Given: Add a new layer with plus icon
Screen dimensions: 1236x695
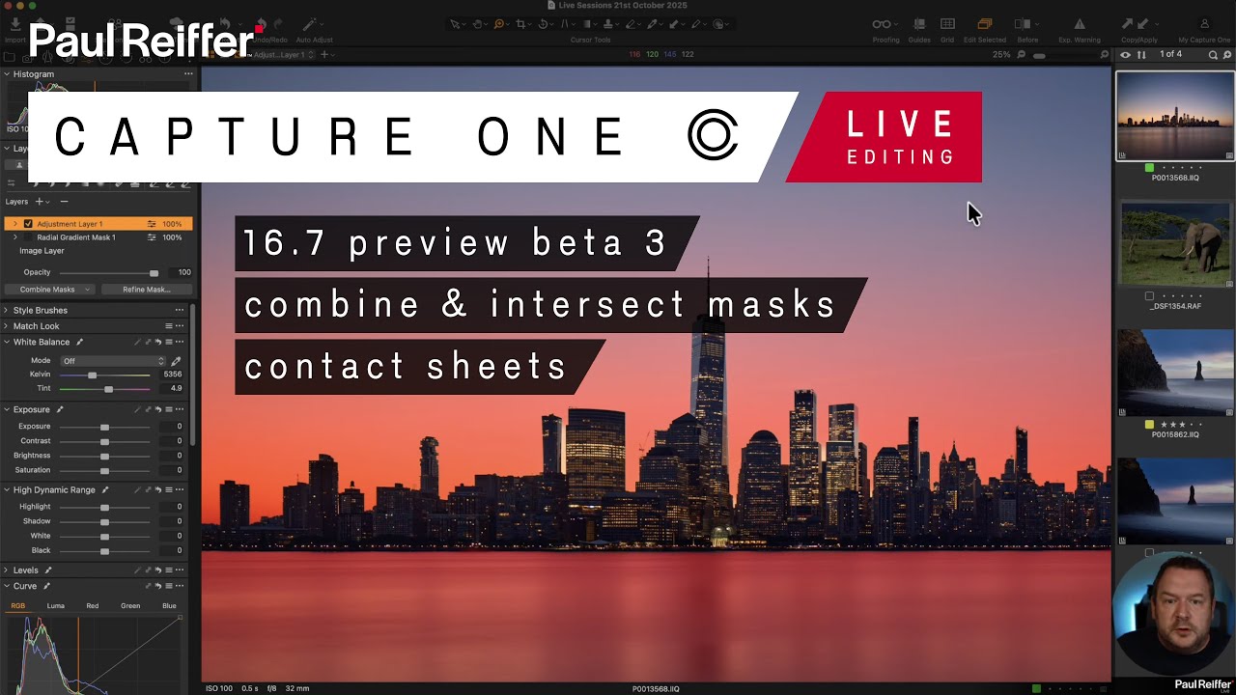Looking at the screenshot, I should pos(40,202).
